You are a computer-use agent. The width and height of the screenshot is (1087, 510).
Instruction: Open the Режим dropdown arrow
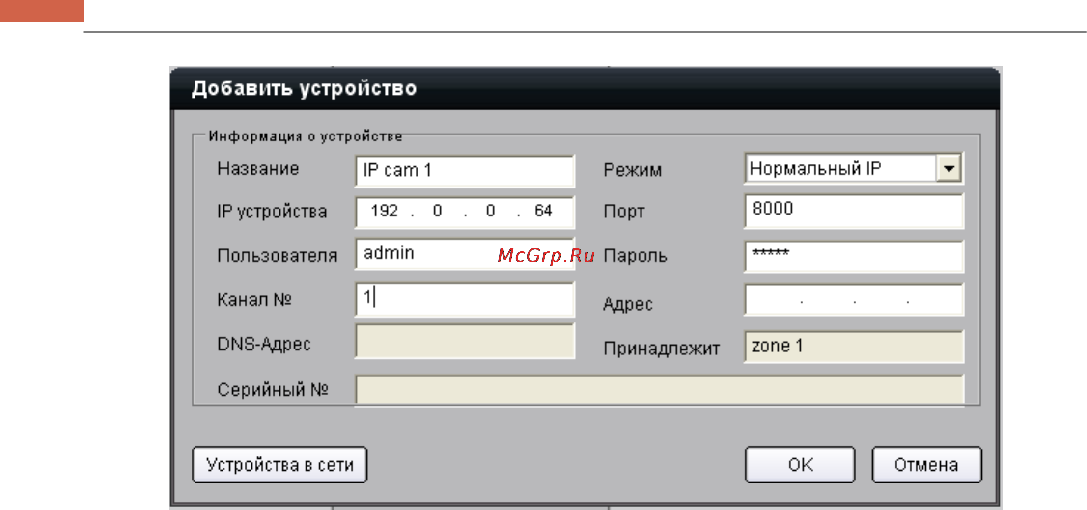[948, 169]
